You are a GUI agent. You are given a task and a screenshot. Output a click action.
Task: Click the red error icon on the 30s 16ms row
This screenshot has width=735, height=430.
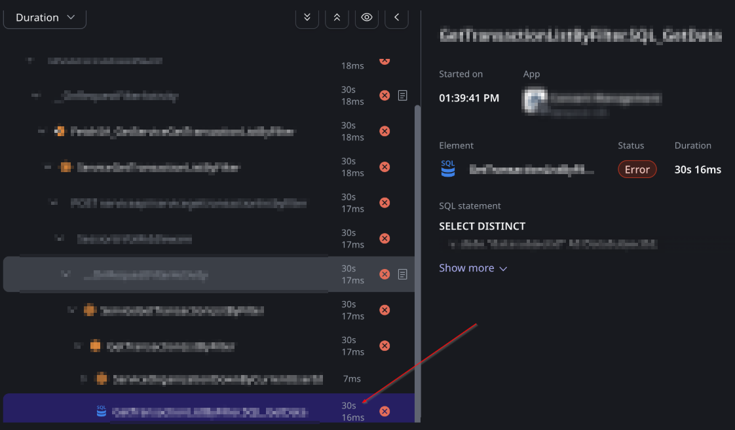[x=385, y=411]
